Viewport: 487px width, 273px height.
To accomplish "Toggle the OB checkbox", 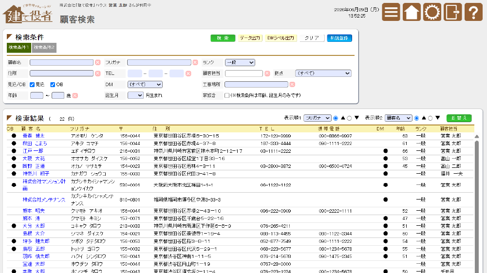I will tap(53, 84).
